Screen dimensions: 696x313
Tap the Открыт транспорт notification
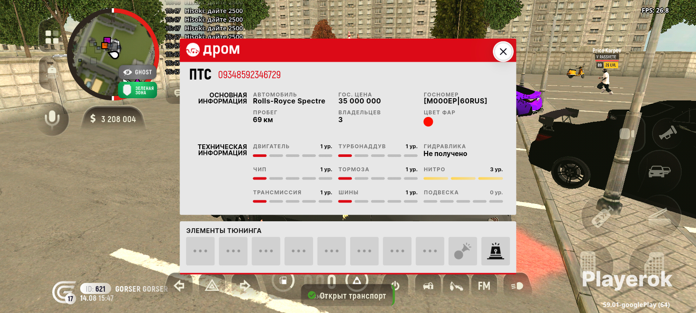click(347, 296)
